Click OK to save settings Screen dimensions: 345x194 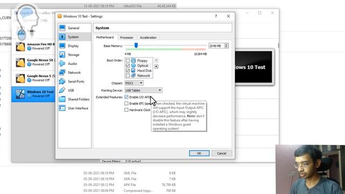199,153
